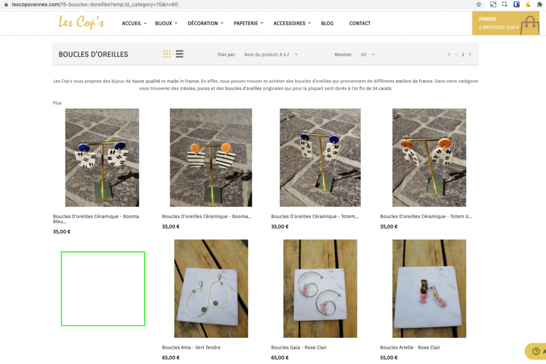The width and height of the screenshot is (546, 364).
Task: Expand the Papeterie menu
Action: [x=248, y=24]
